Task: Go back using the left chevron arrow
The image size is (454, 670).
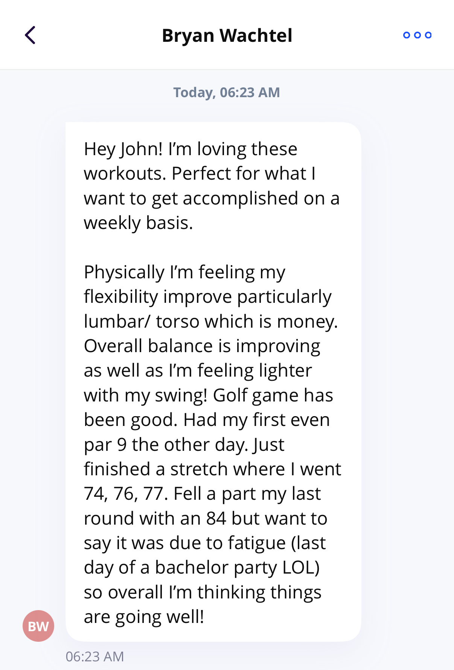Action: (x=30, y=35)
